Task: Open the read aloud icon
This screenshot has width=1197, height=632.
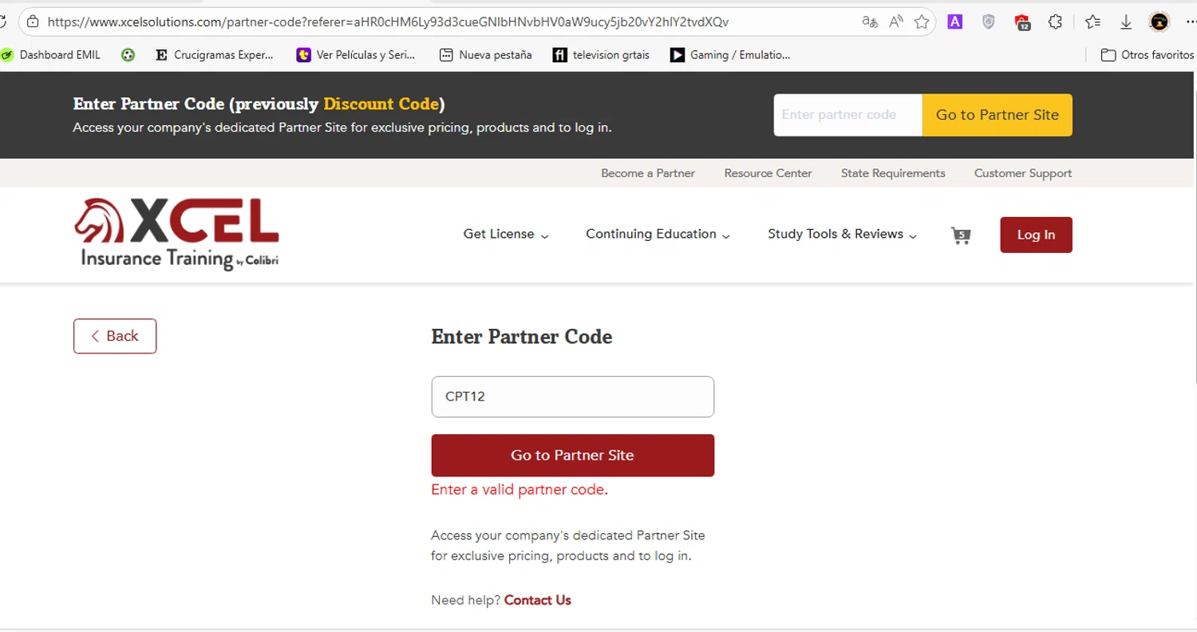Action: (x=896, y=22)
